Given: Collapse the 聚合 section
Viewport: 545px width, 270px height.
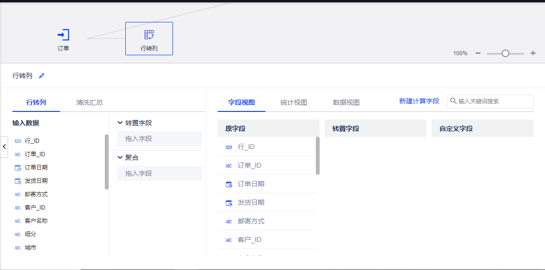Looking at the screenshot, I should (x=120, y=158).
